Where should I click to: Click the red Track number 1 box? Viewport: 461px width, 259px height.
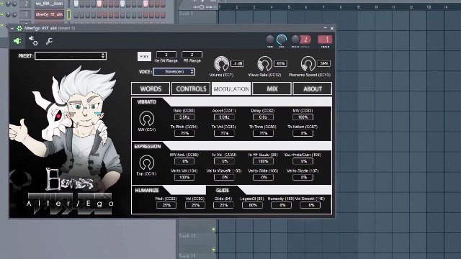coord(325,40)
